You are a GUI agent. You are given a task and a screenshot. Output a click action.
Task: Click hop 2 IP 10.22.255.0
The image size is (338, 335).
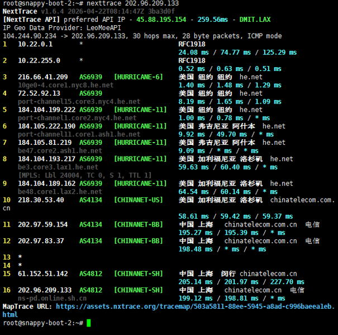click(39, 60)
